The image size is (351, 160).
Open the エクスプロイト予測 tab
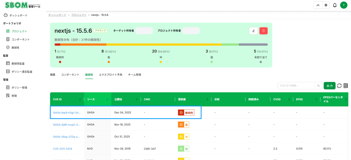pos(111,75)
